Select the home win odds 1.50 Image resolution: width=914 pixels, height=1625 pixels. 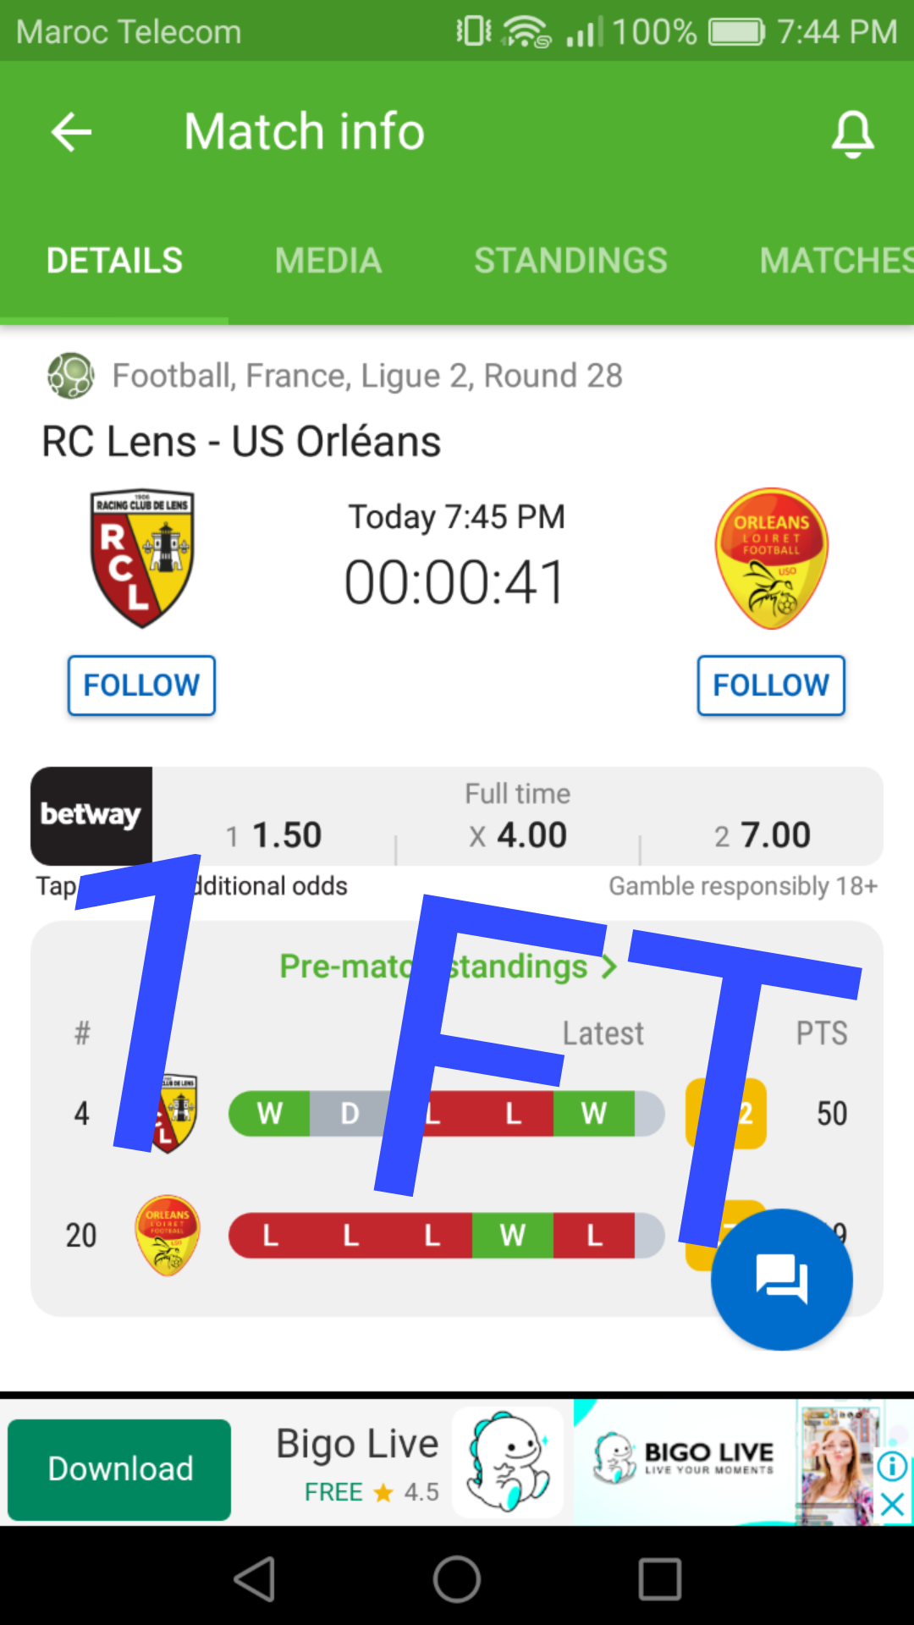tap(274, 835)
